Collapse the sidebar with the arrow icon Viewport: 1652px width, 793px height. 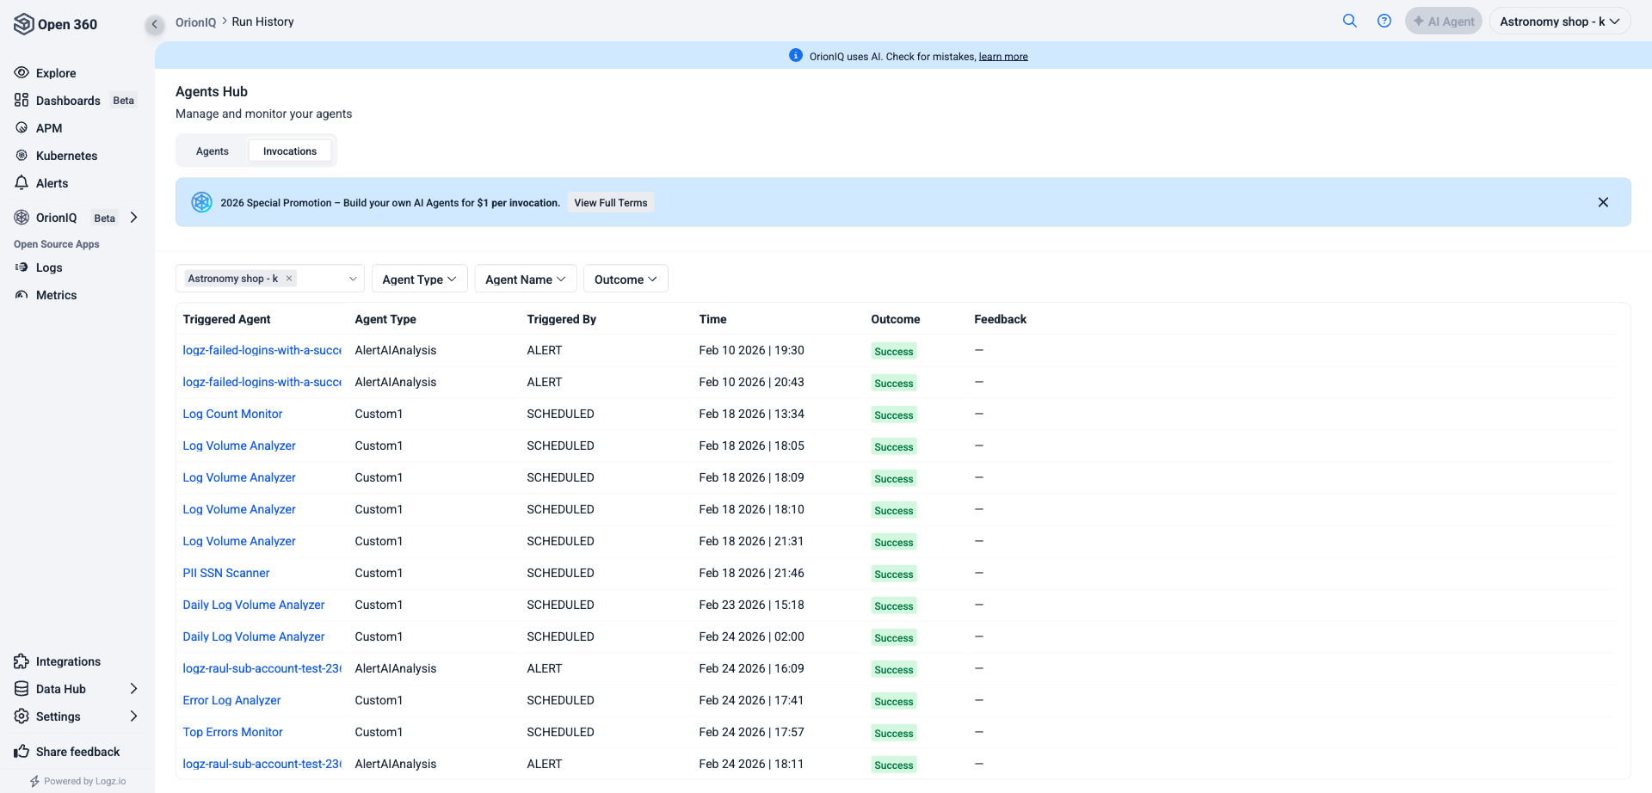154,24
